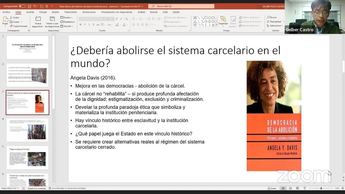
Task: Open the slide layout Diseño dropdown
Action: 66,18
